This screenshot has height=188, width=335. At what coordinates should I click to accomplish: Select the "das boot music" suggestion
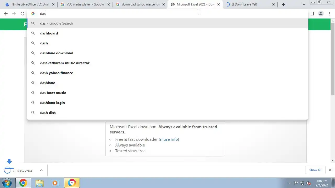(x=167, y=93)
